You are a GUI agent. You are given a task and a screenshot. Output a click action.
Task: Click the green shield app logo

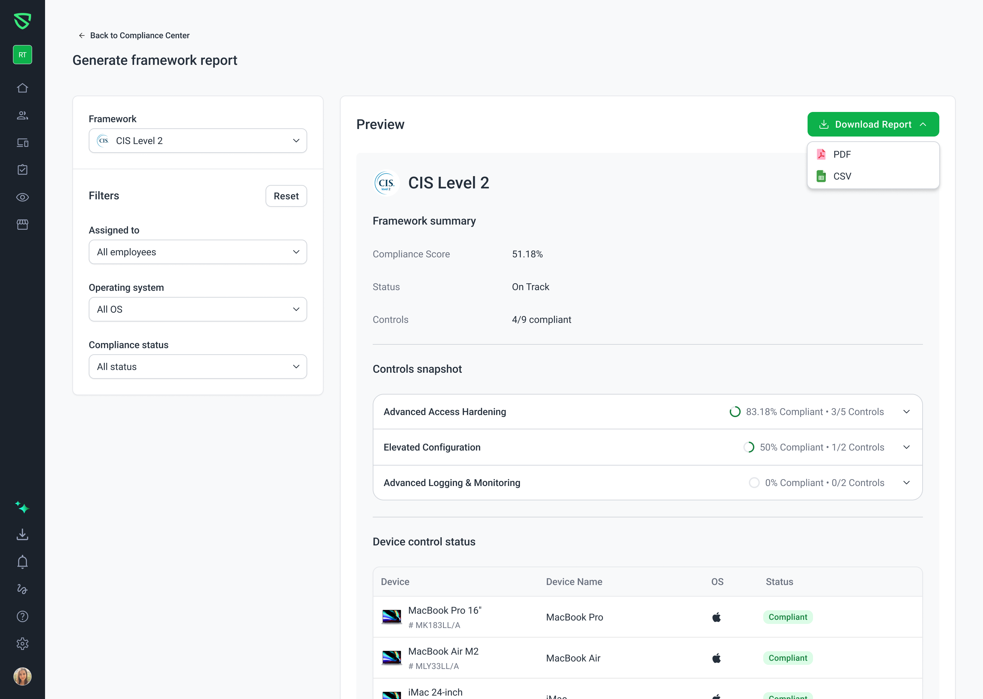click(23, 21)
